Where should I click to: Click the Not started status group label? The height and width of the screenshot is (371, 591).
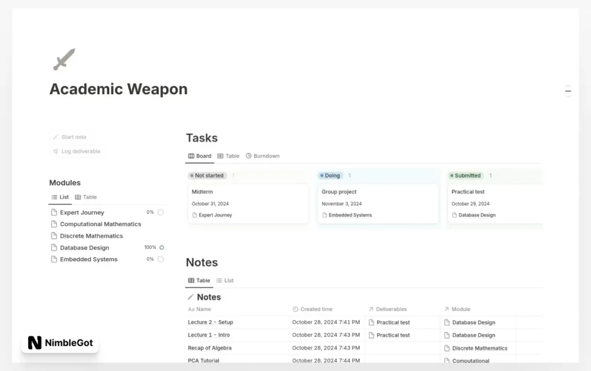(x=207, y=176)
